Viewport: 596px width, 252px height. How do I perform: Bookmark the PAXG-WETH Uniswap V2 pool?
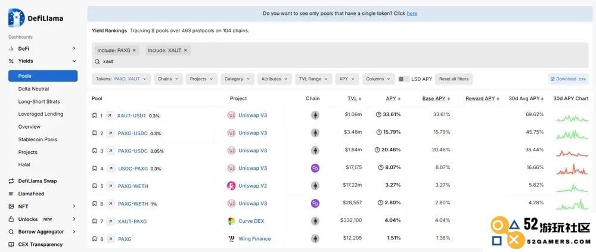coord(94,186)
